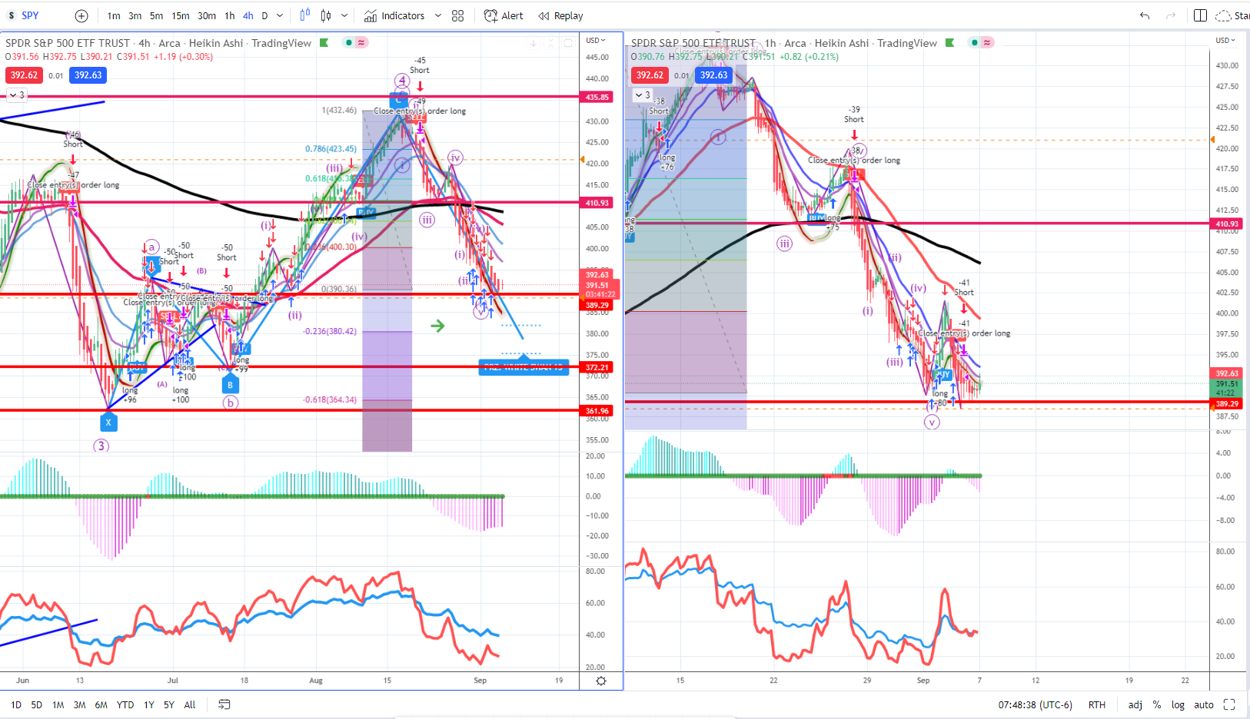Click the maximize pane icon on 4h chart

click(x=568, y=43)
